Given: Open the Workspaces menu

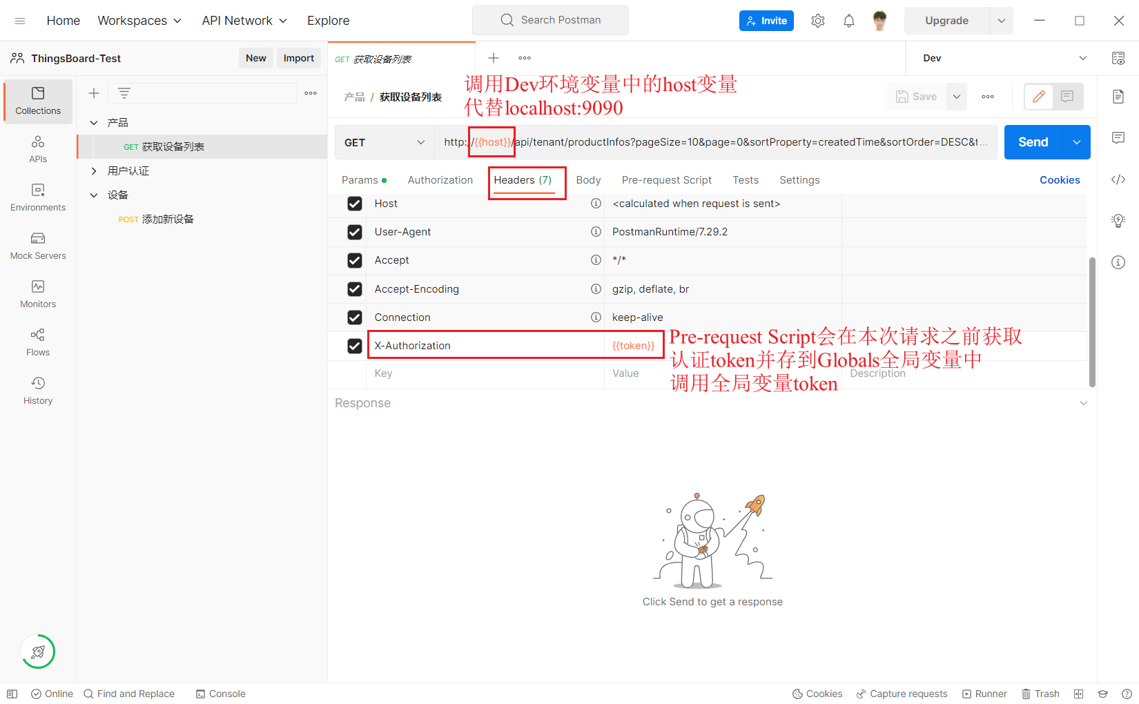Looking at the screenshot, I should (139, 21).
